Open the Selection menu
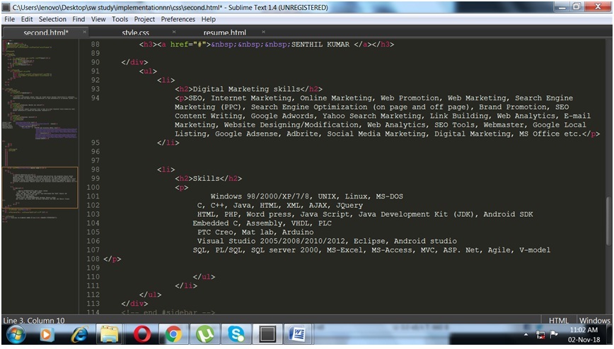 click(52, 19)
